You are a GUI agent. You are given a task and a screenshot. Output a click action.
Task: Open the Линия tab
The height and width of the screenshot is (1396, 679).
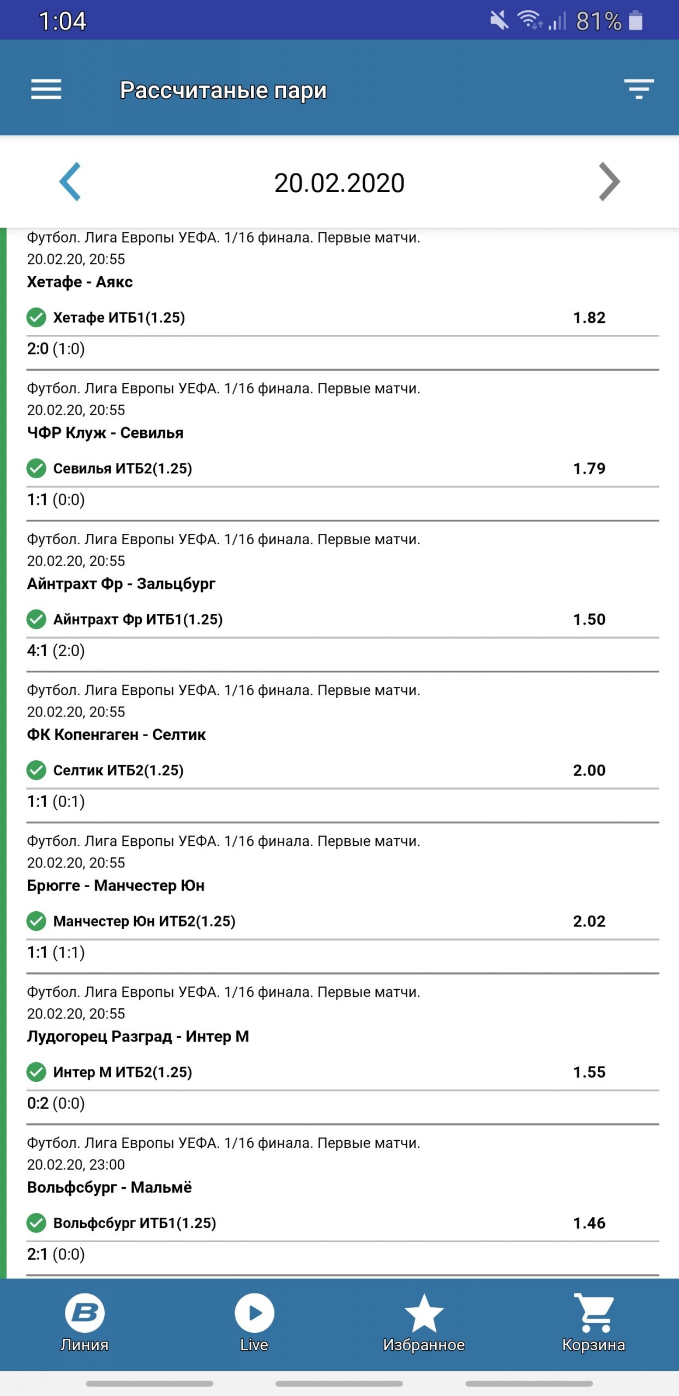pos(85,1323)
